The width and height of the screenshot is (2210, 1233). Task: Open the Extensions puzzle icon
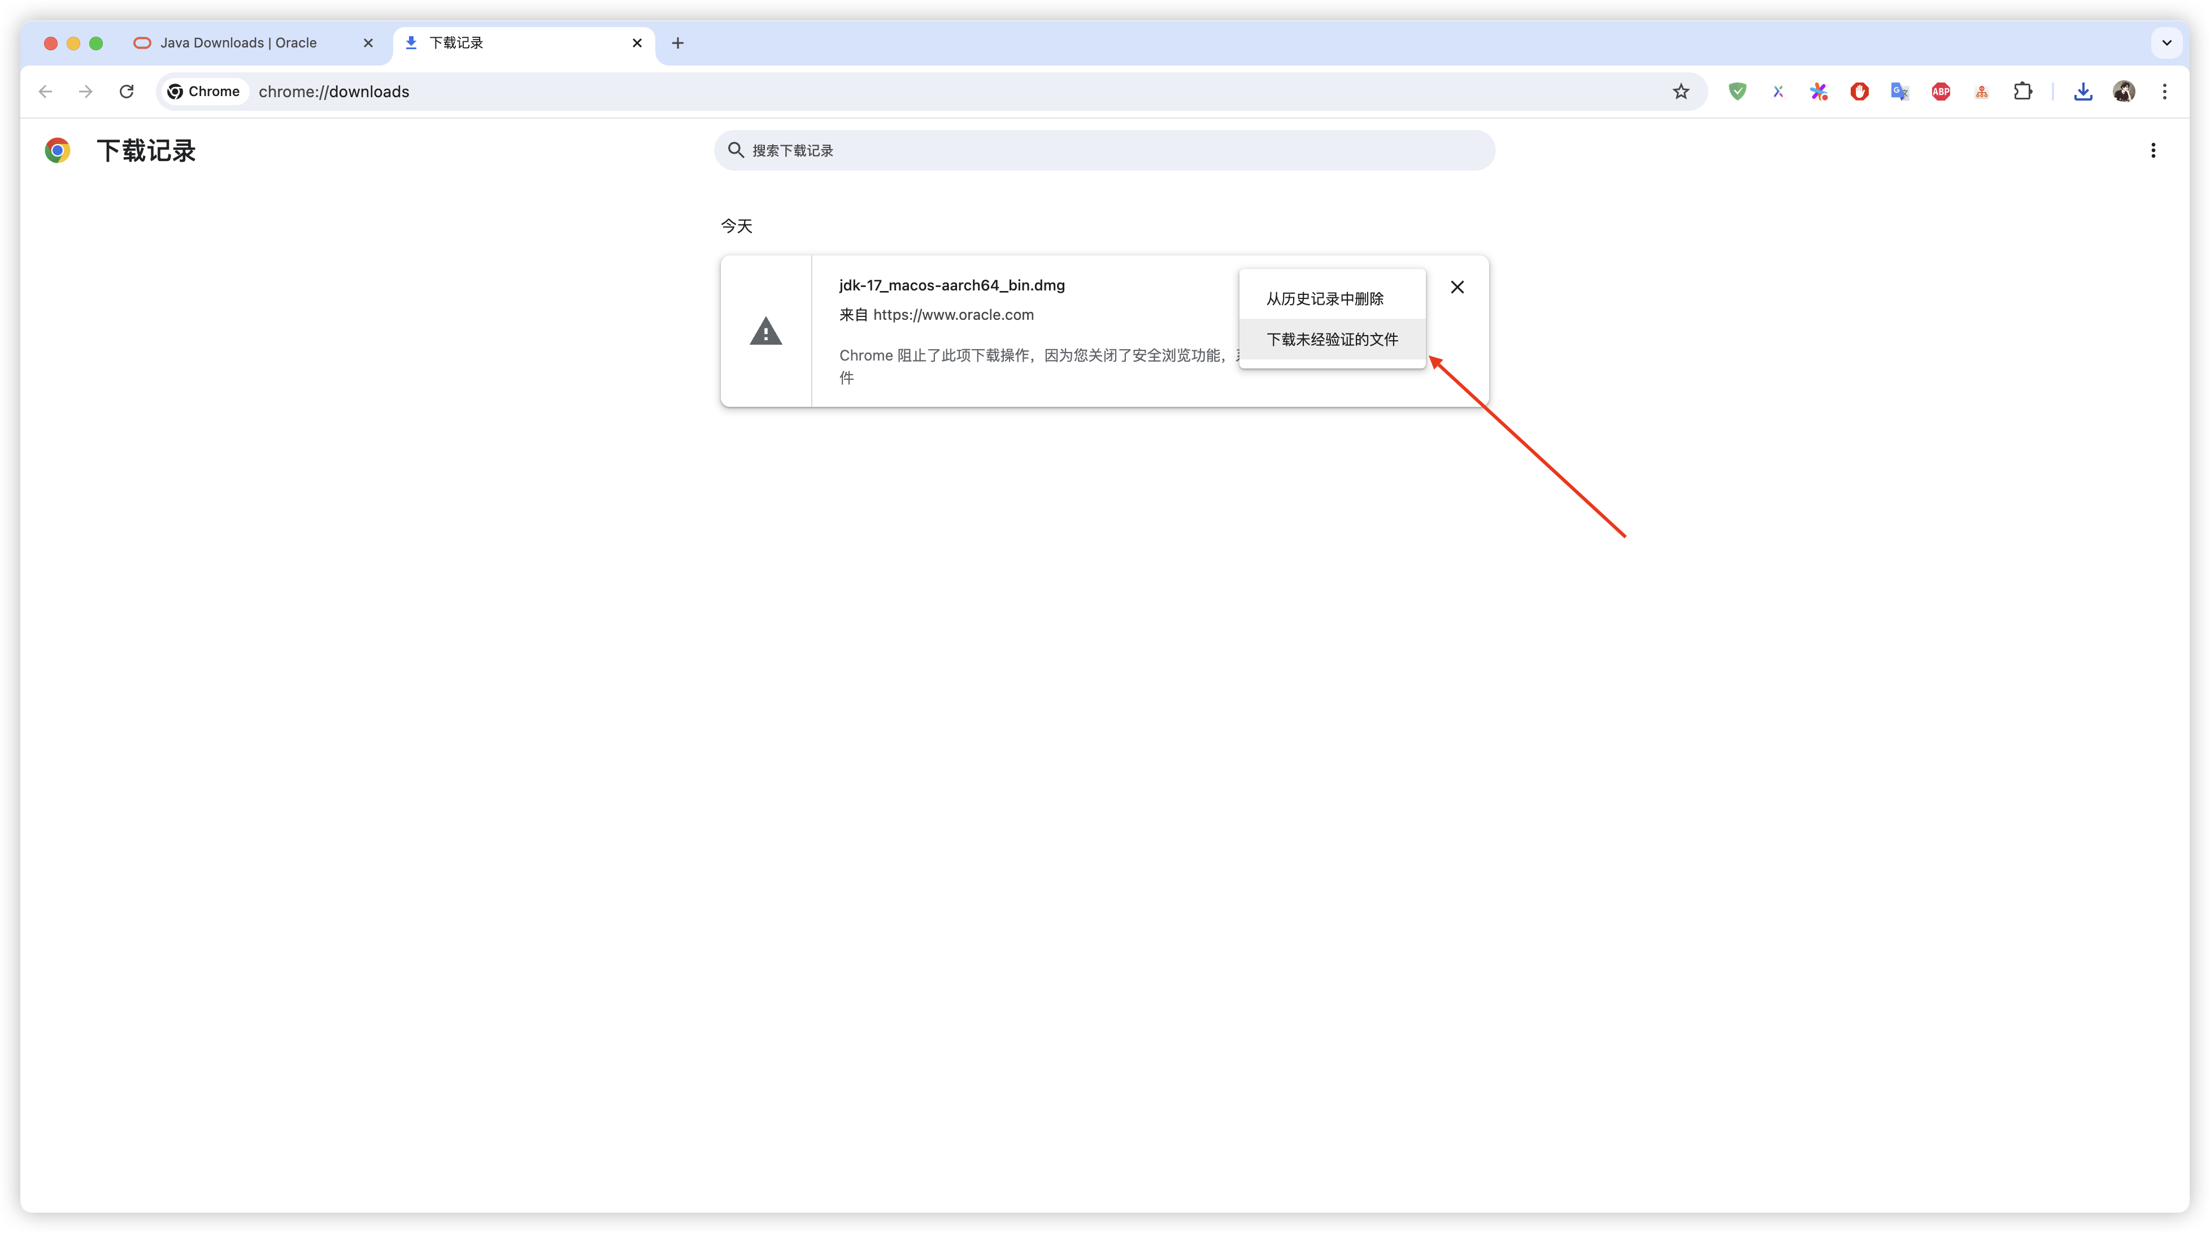(x=2023, y=92)
